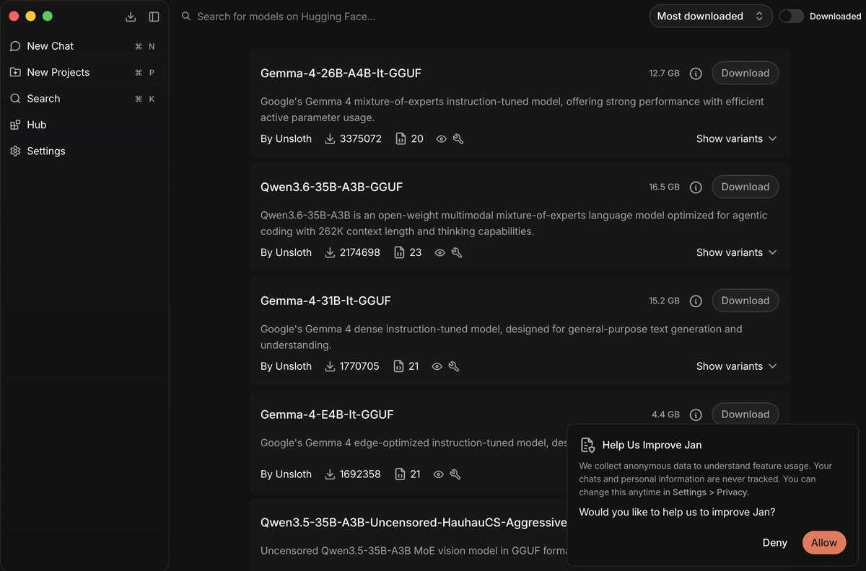Screen dimensions: 866x571
Task: Expand Show variants for Qwen3.6-35B-A3B-GGUF
Action: (736, 252)
